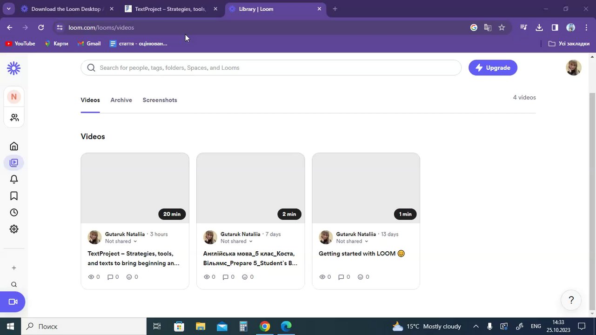
Task: Switch to the Videos tab
Action: [90, 100]
